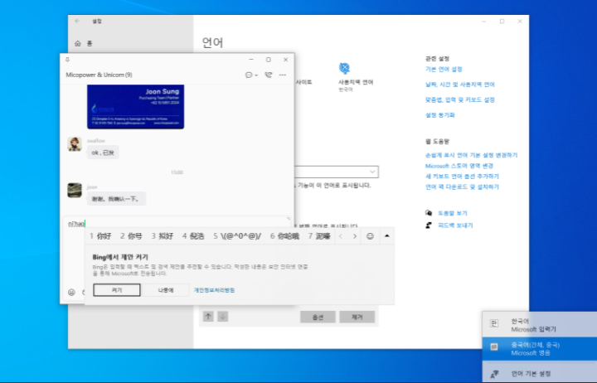
Task: Go to next IME candidate page
Action: click(355, 236)
